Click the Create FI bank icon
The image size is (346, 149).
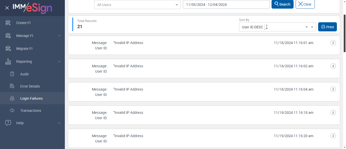8,23
